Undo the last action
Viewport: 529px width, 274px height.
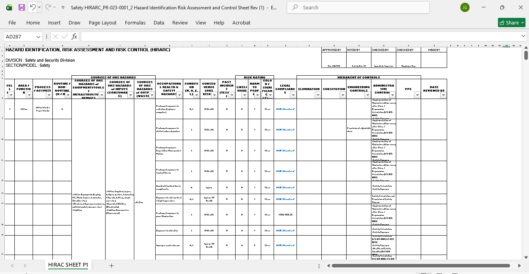click(33, 7)
